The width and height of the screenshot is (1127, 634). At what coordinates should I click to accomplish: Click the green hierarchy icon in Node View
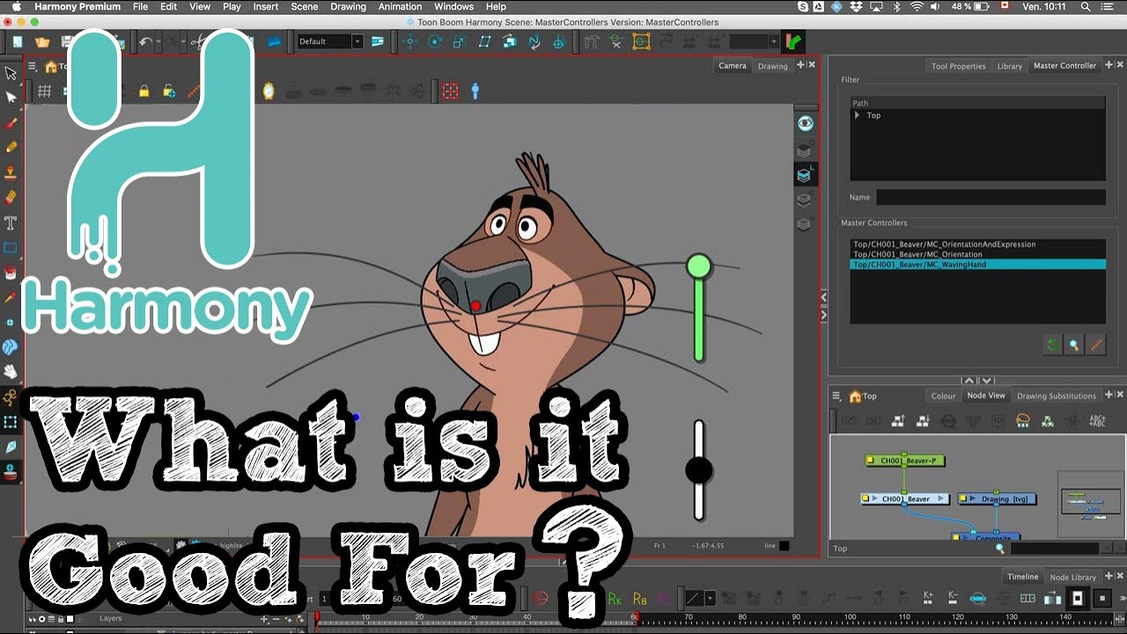(x=1048, y=421)
